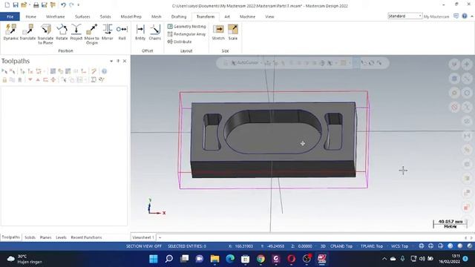
Task: Open the Windows Start menu
Action: [x=154, y=259]
